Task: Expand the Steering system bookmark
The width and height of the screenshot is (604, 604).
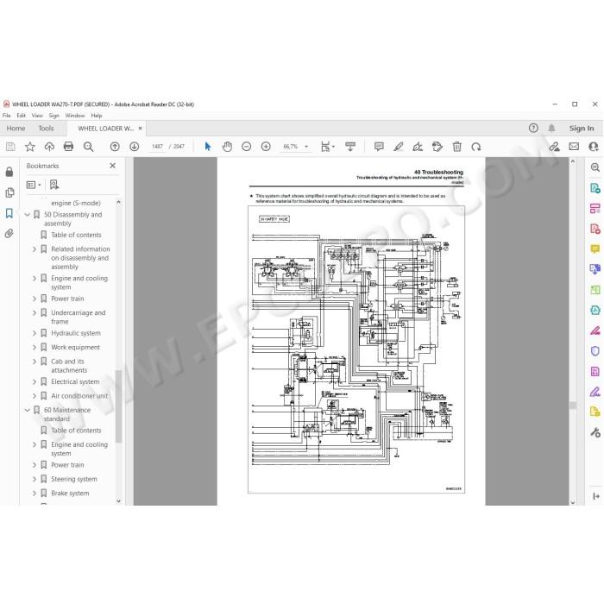Action: point(35,479)
